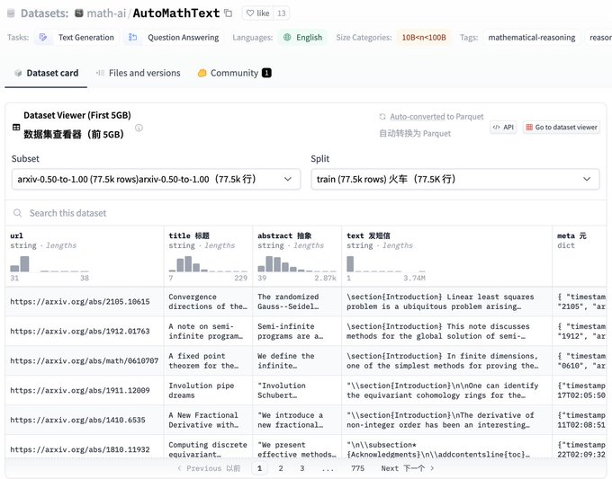Click the Datasets breadcrumb label
Screen dimensions: 612x479
(x=44, y=13)
